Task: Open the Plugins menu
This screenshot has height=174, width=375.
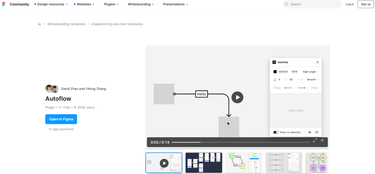Action: (x=111, y=4)
